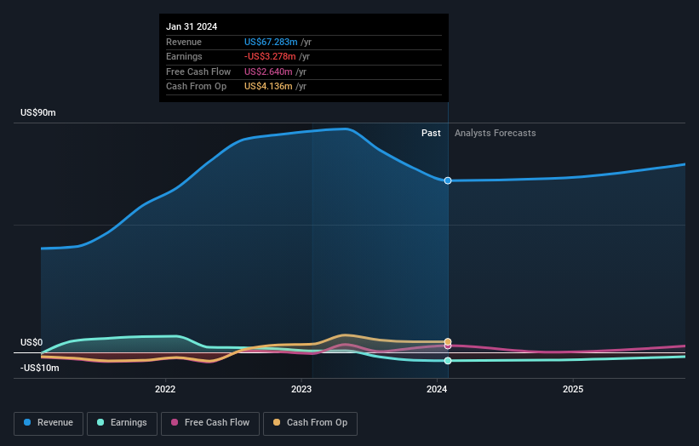The height and width of the screenshot is (446, 699).
Task: Select the 2024 x-axis label
Action: (x=437, y=390)
